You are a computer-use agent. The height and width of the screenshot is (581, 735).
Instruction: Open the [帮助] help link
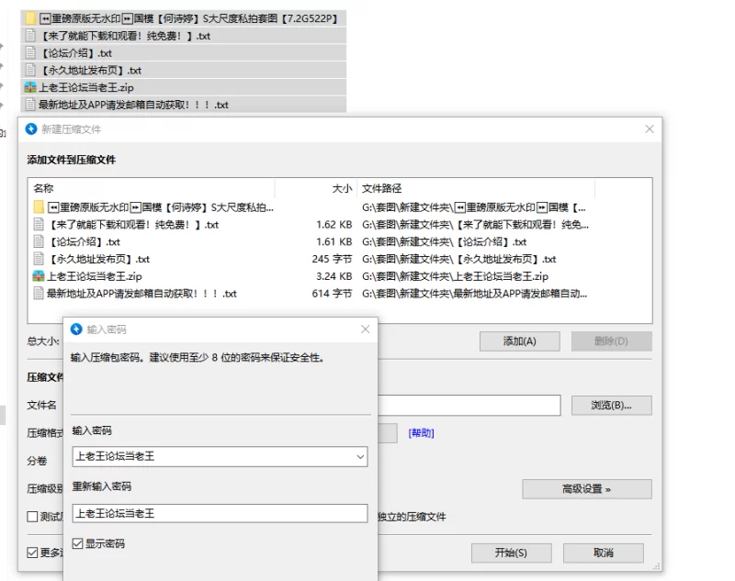click(421, 433)
